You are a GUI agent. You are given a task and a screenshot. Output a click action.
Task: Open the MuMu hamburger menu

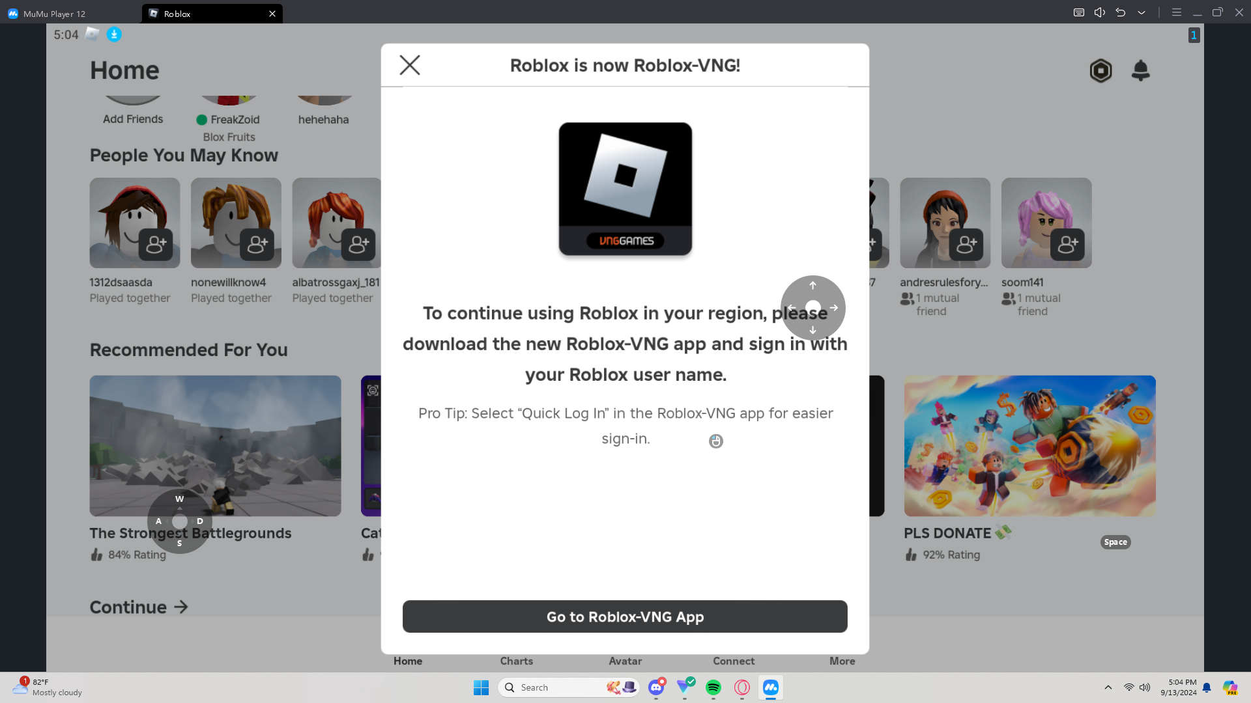1177,12
